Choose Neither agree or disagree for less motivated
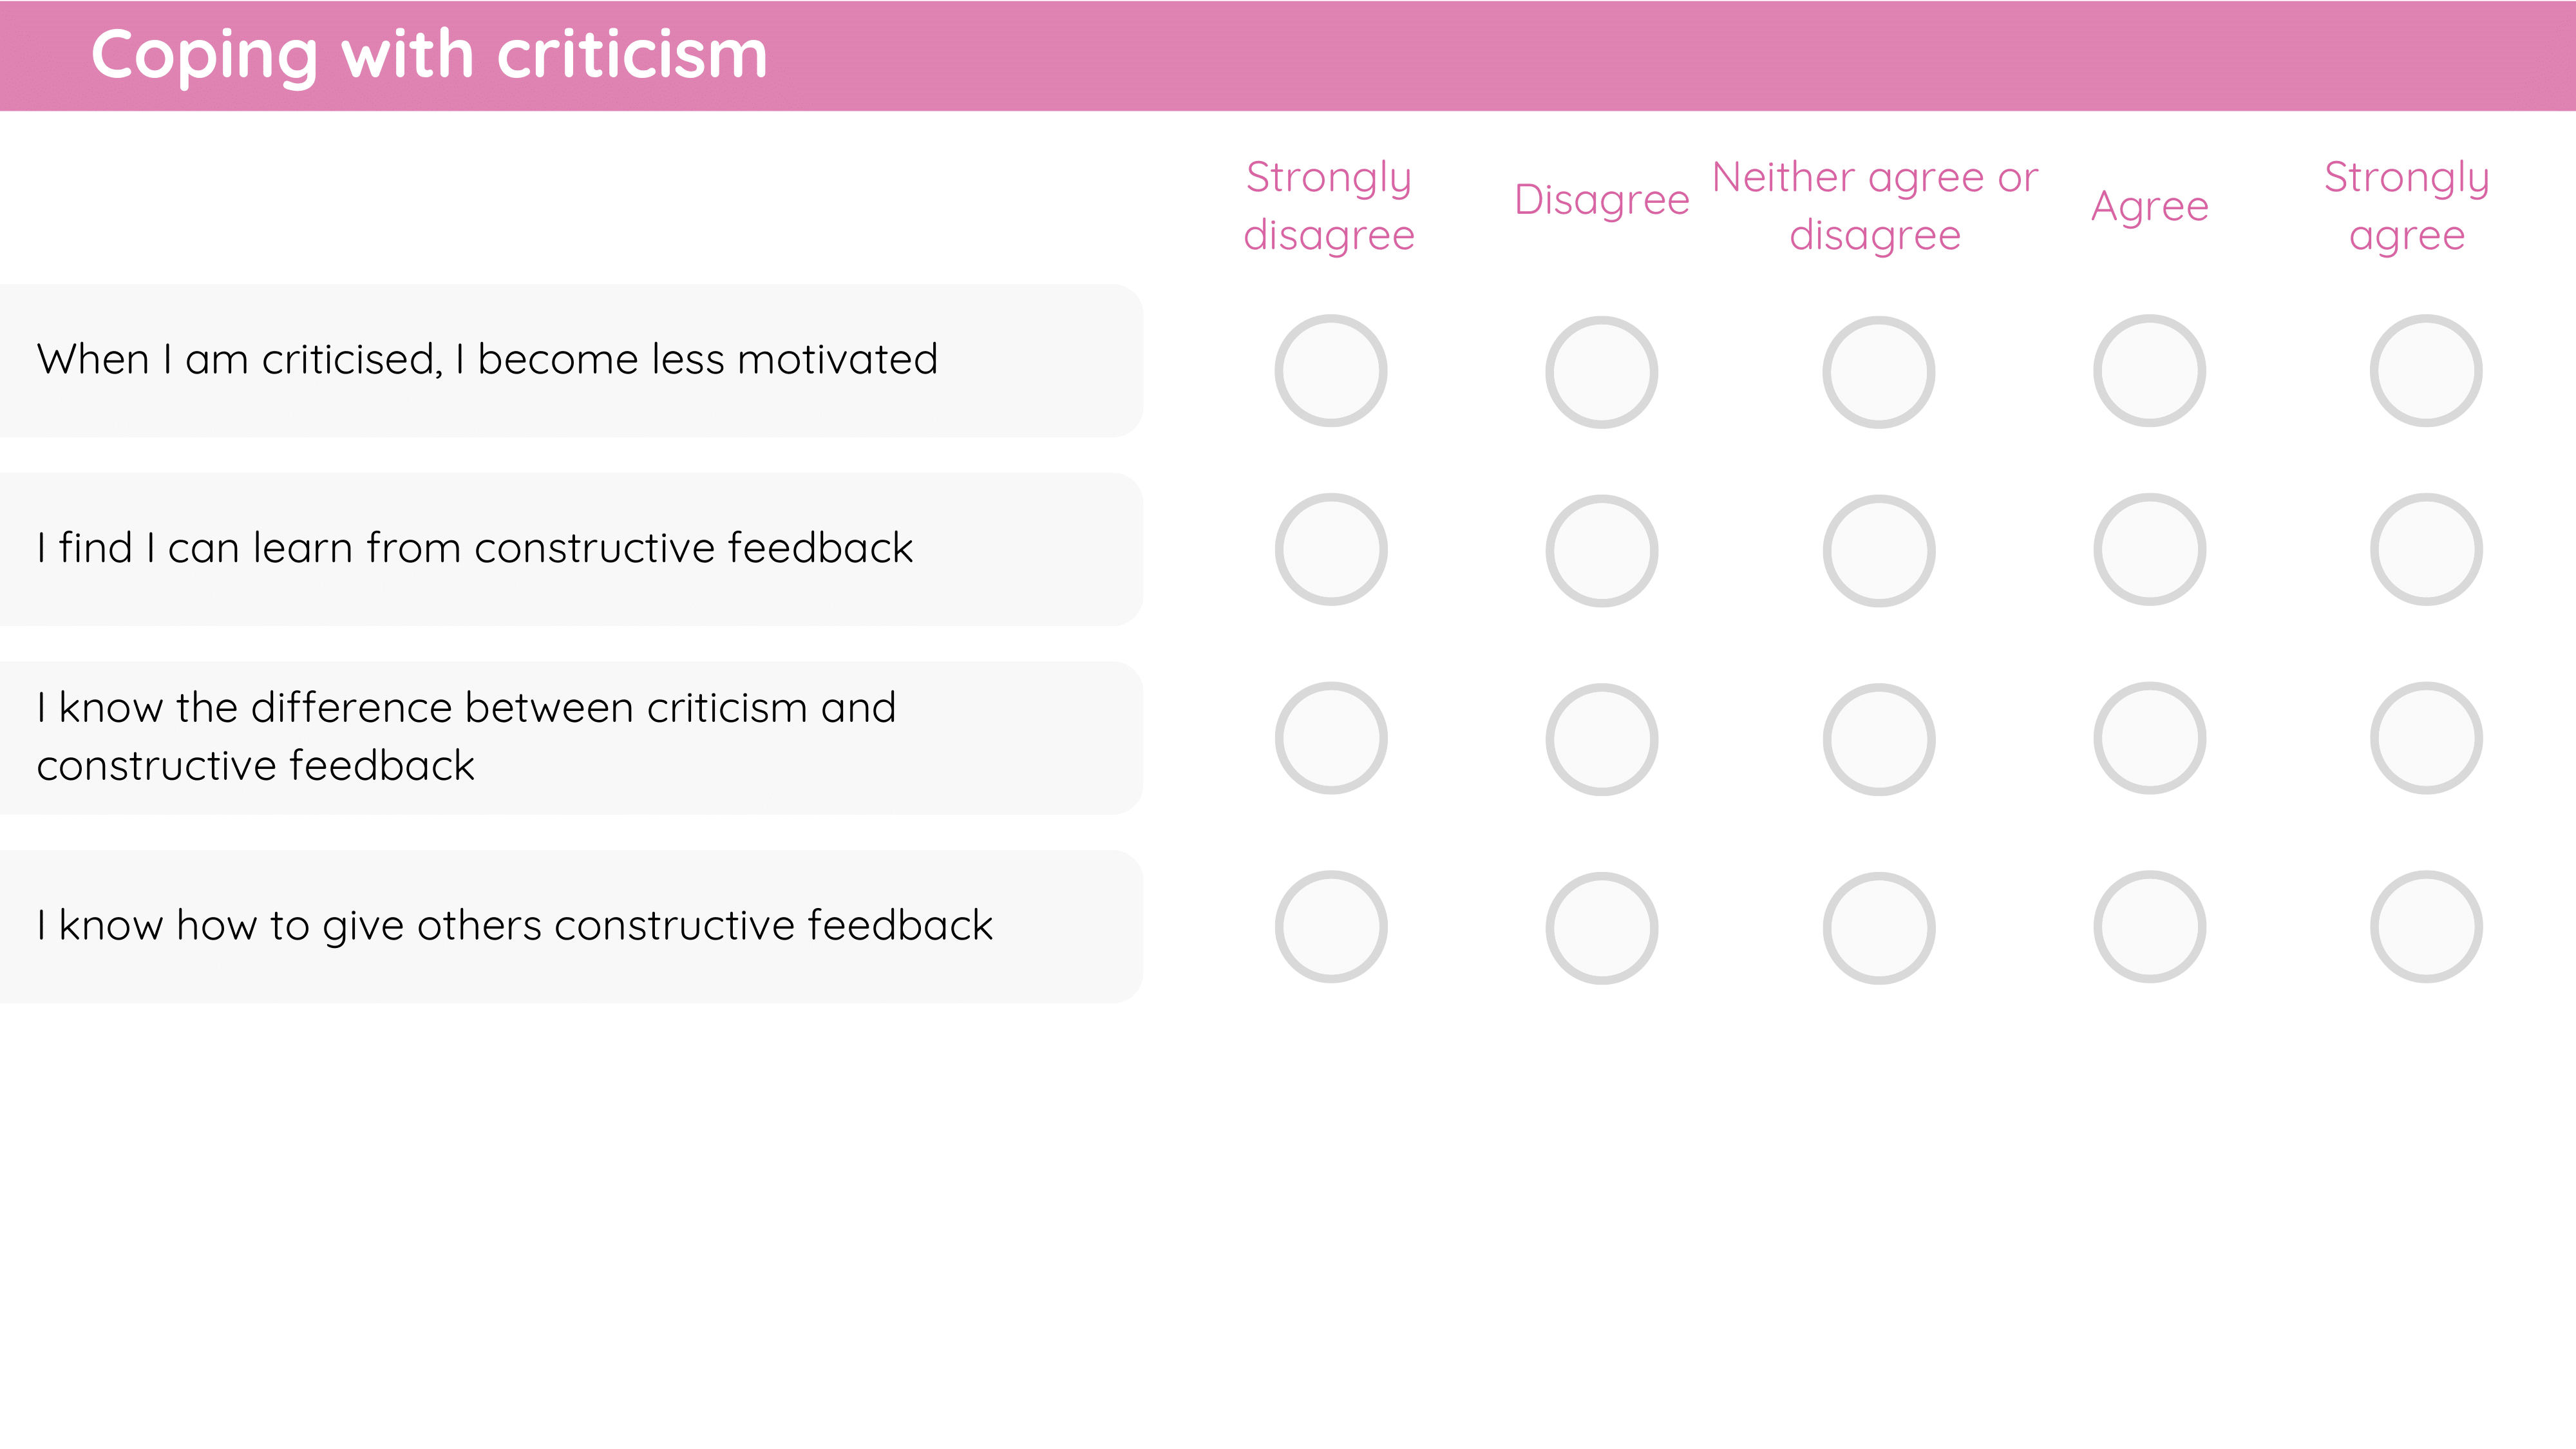The height and width of the screenshot is (1449, 2576). [x=1879, y=372]
